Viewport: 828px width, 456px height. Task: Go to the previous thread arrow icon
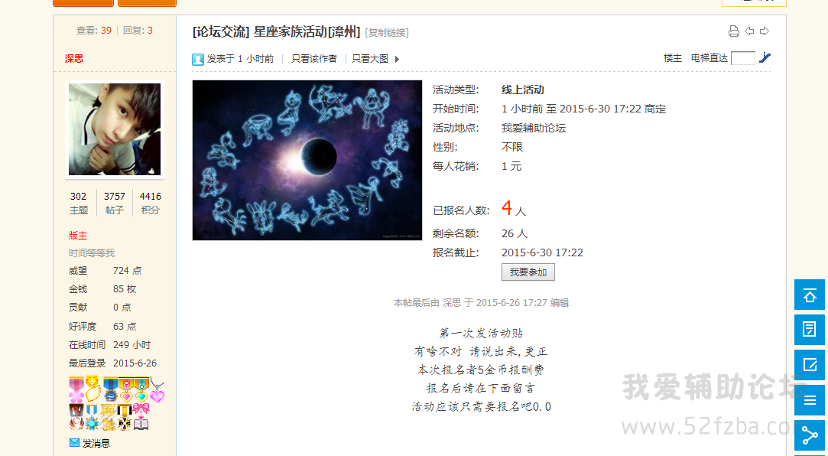(749, 31)
